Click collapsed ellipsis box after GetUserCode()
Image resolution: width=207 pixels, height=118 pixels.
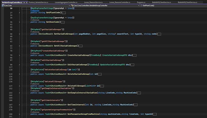(63, 22)
